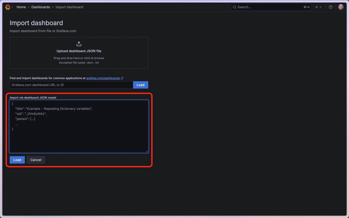Image resolution: width=349 pixels, height=218 pixels.
Task: Click inside the dashboard JSON model textarea
Action: click(79, 126)
